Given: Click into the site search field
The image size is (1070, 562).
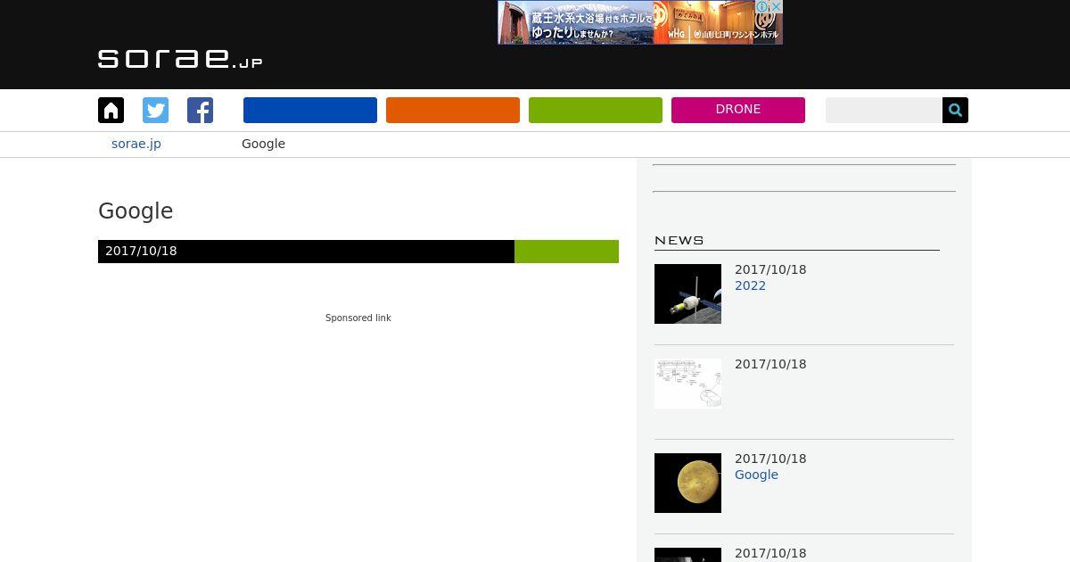Looking at the screenshot, I should tap(884, 110).
